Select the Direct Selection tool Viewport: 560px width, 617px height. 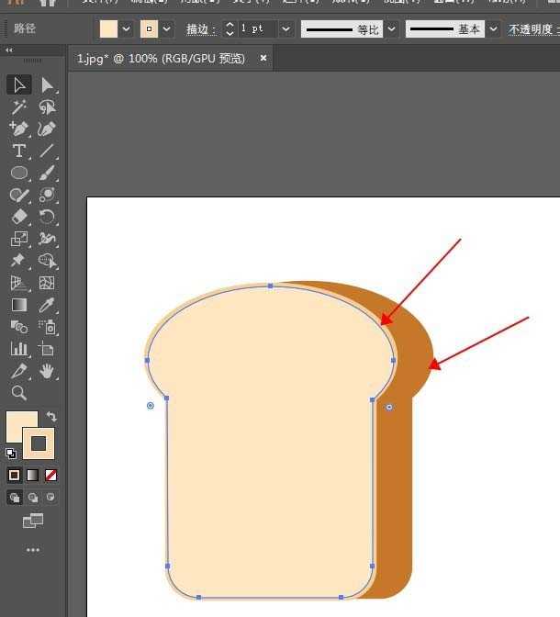point(48,85)
